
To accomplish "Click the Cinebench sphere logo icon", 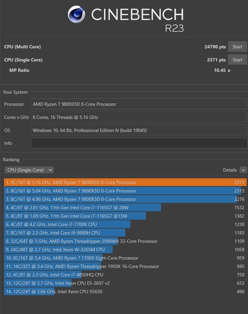I will click(76, 14).
